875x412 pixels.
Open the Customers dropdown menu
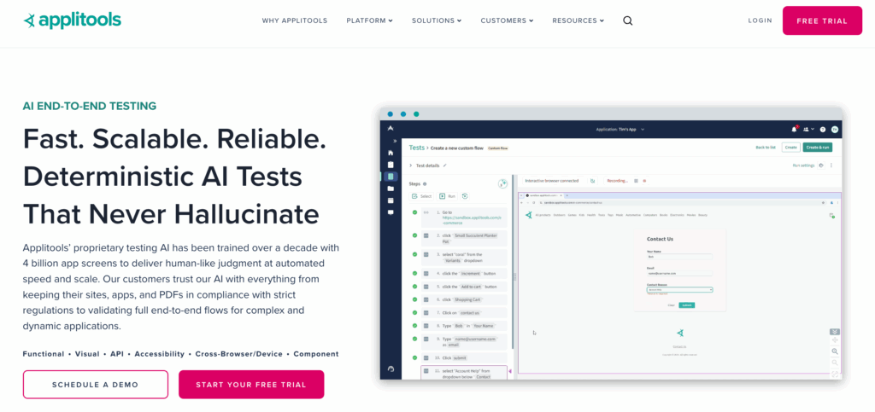pyautogui.click(x=507, y=21)
